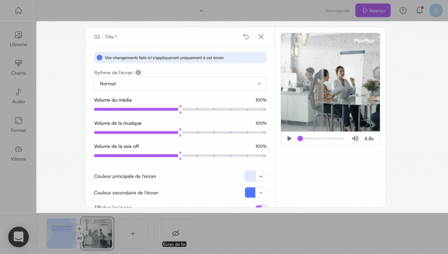Open the help question mark icon
The image size is (448, 254).
[x=403, y=11]
